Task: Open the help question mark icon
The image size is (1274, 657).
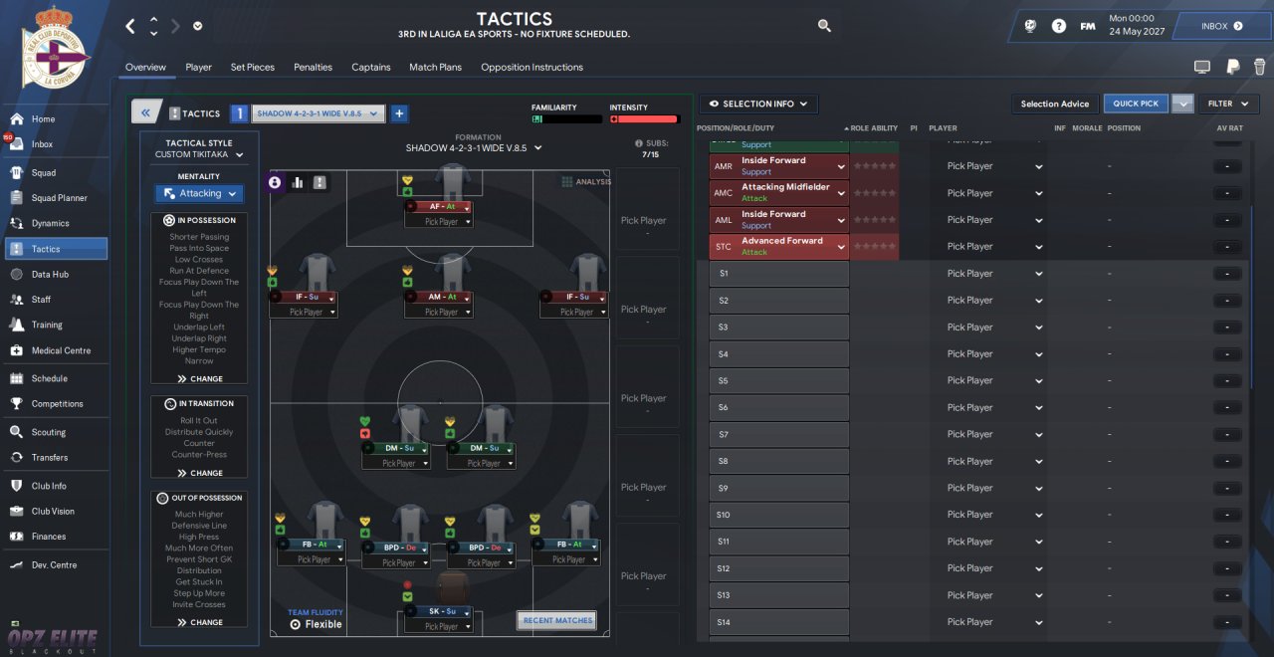Action: tap(1059, 26)
